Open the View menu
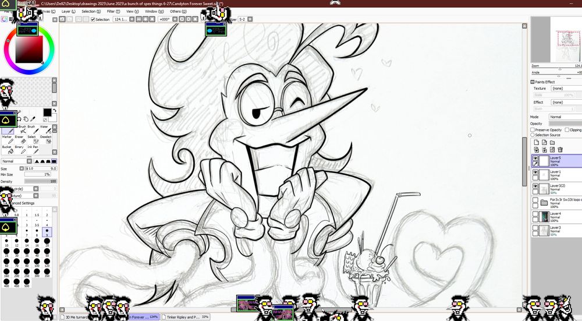 tap(132, 12)
